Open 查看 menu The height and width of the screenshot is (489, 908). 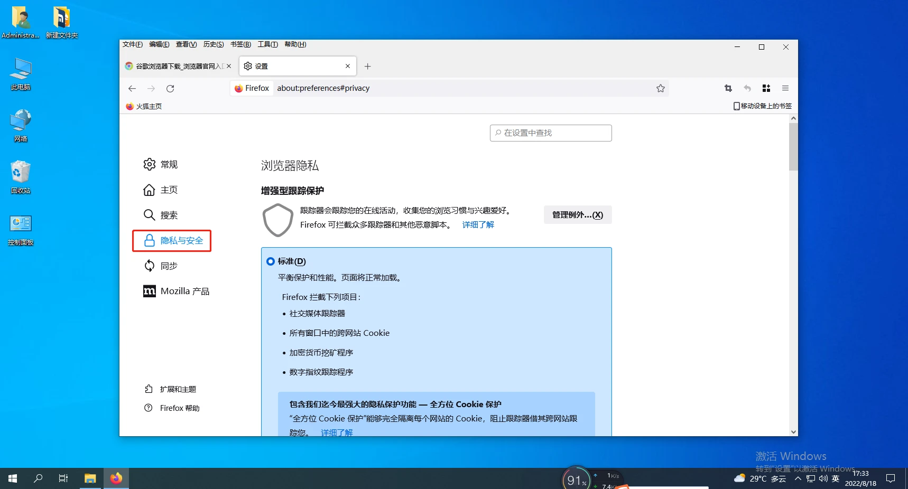[x=186, y=44]
